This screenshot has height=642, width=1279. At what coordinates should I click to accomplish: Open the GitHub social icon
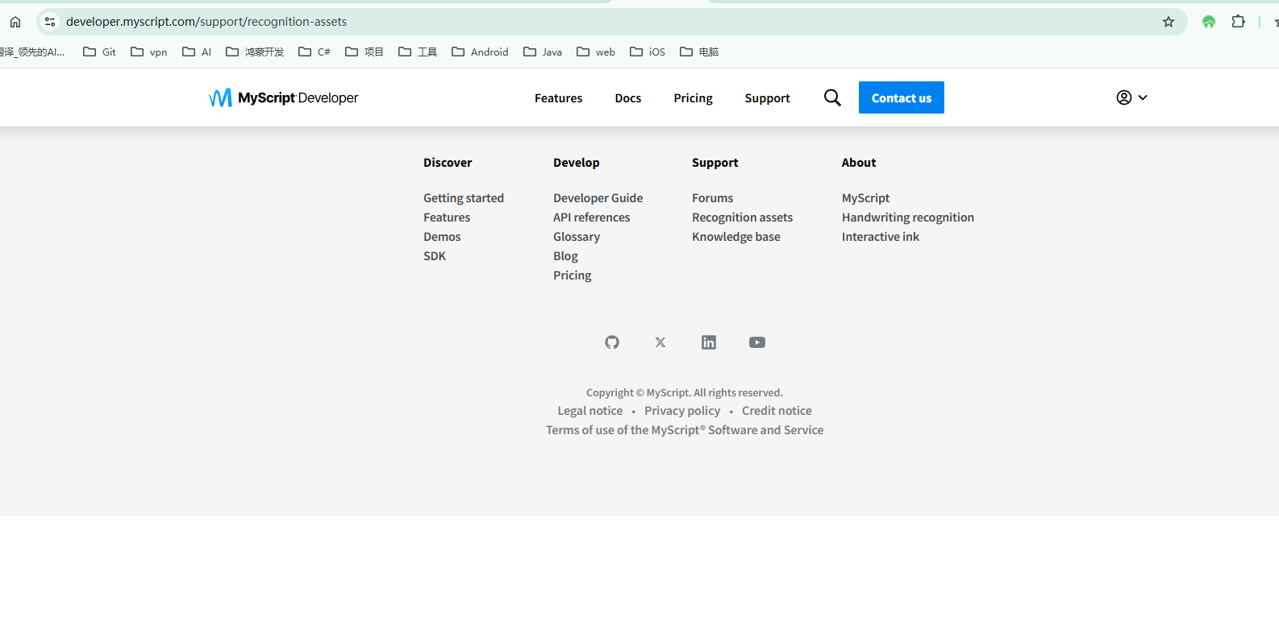click(x=612, y=342)
